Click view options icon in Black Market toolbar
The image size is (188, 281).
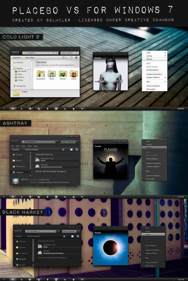click(65, 236)
